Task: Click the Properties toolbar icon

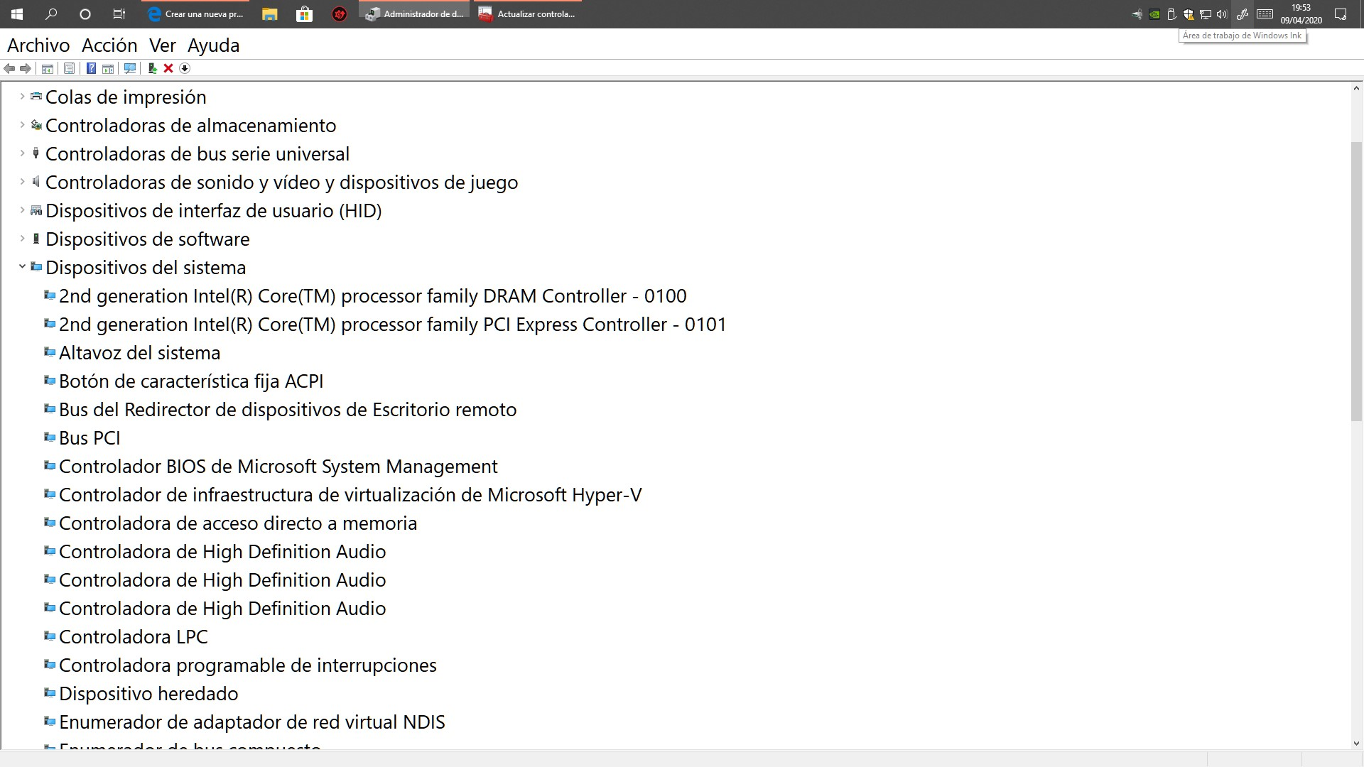Action: point(69,68)
